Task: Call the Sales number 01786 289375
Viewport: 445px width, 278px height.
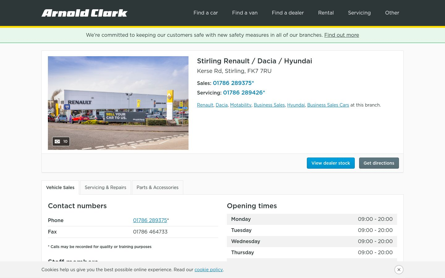Action: coord(233,83)
